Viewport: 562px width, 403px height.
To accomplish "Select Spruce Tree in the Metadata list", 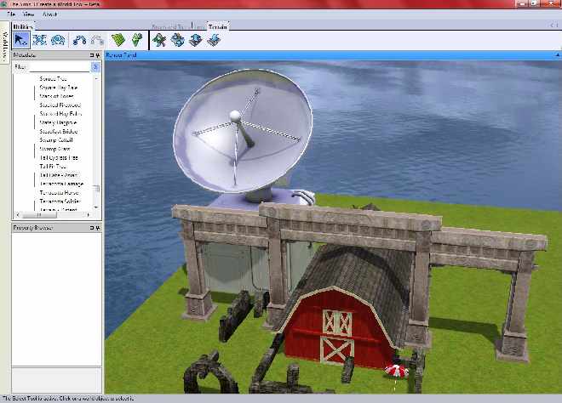I will (53, 79).
